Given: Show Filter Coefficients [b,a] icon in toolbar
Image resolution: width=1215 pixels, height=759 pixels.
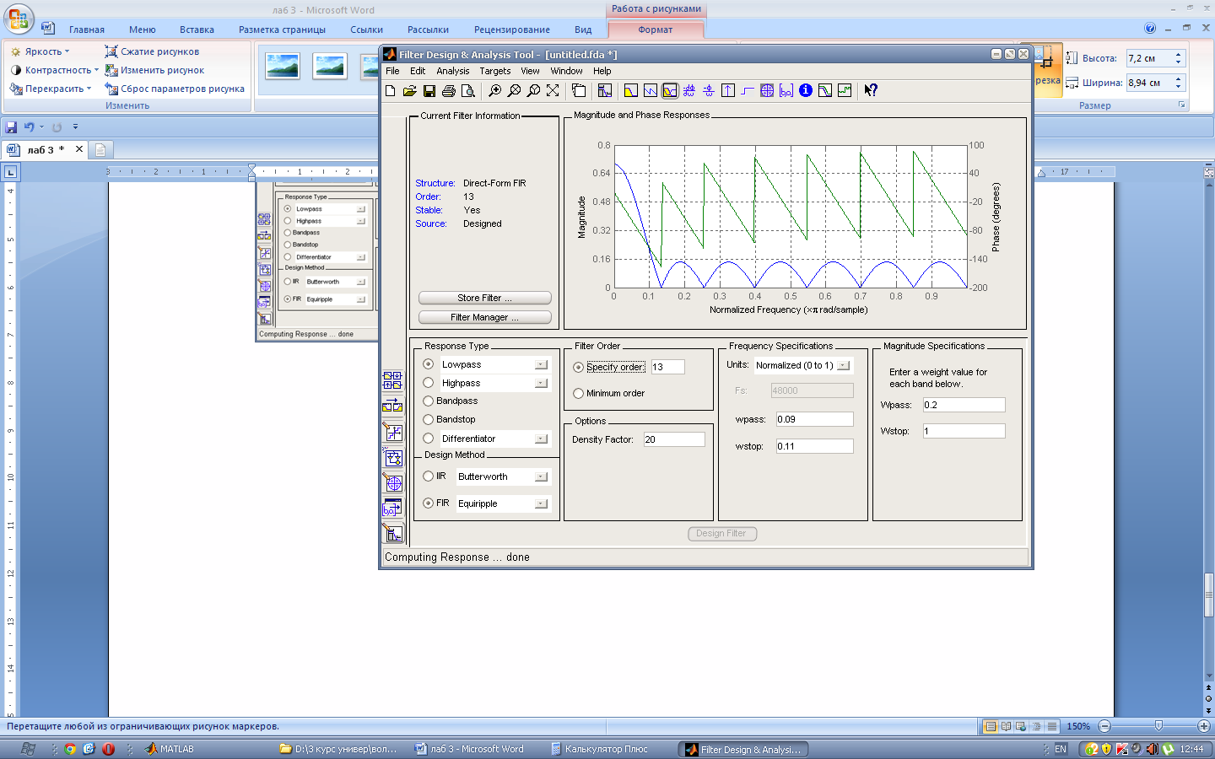Looking at the screenshot, I should point(786,90).
